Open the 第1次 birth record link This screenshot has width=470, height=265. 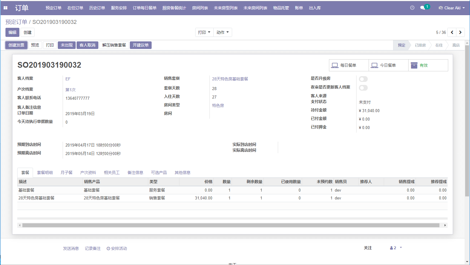point(71,90)
